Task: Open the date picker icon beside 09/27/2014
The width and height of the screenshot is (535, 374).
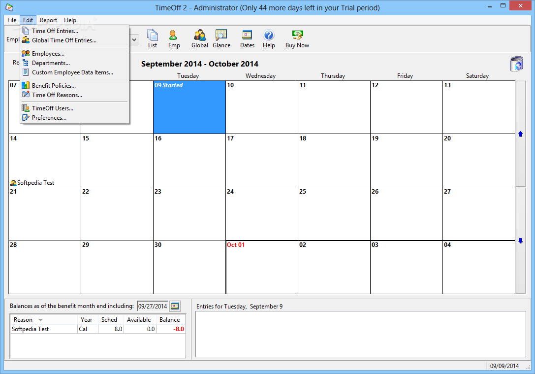Action: tap(175, 306)
